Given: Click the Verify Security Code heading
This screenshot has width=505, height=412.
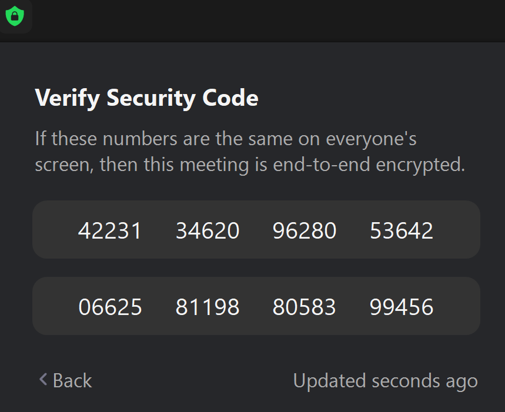Looking at the screenshot, I should click(x=146, y=98).
